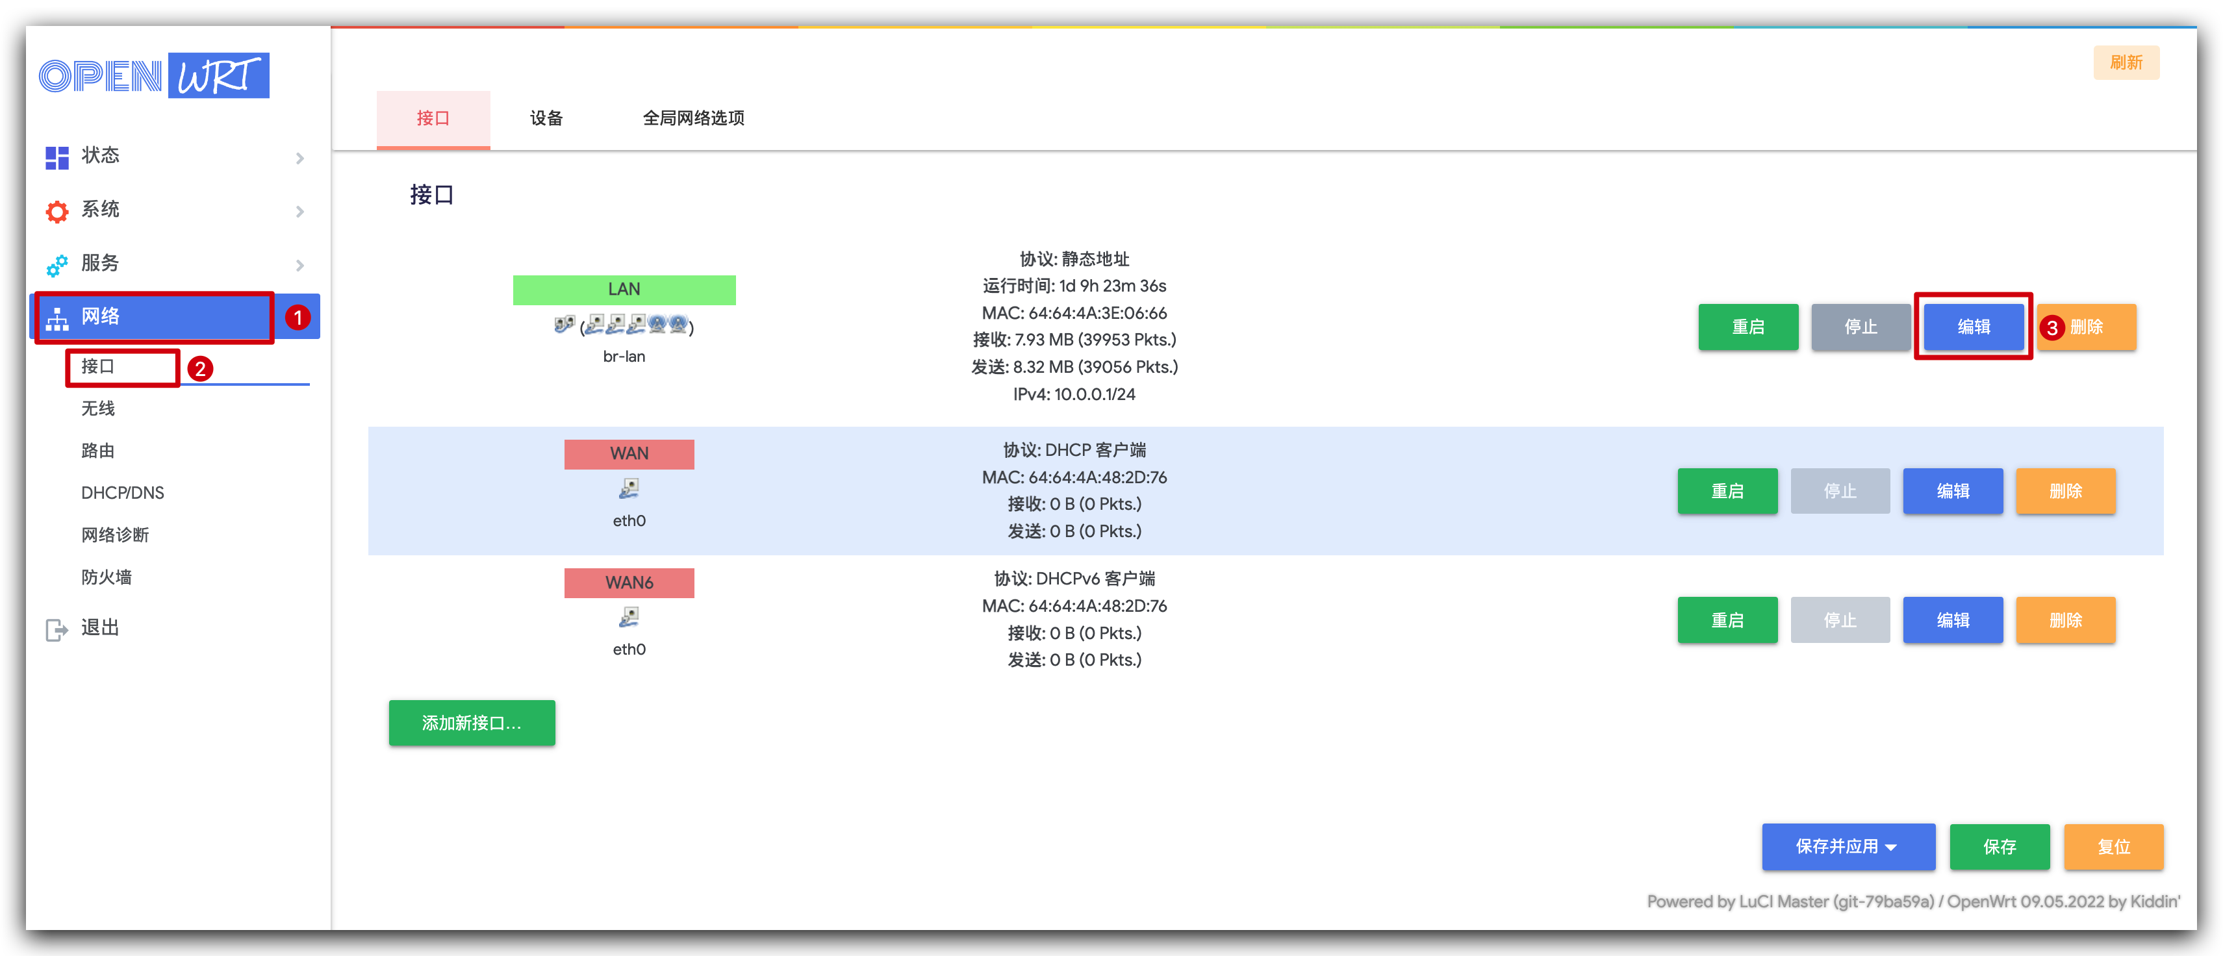The width and height of the screenshot is (2223, 956).
Task: Click the red WAN interface badge
Action: coord(629,454)
